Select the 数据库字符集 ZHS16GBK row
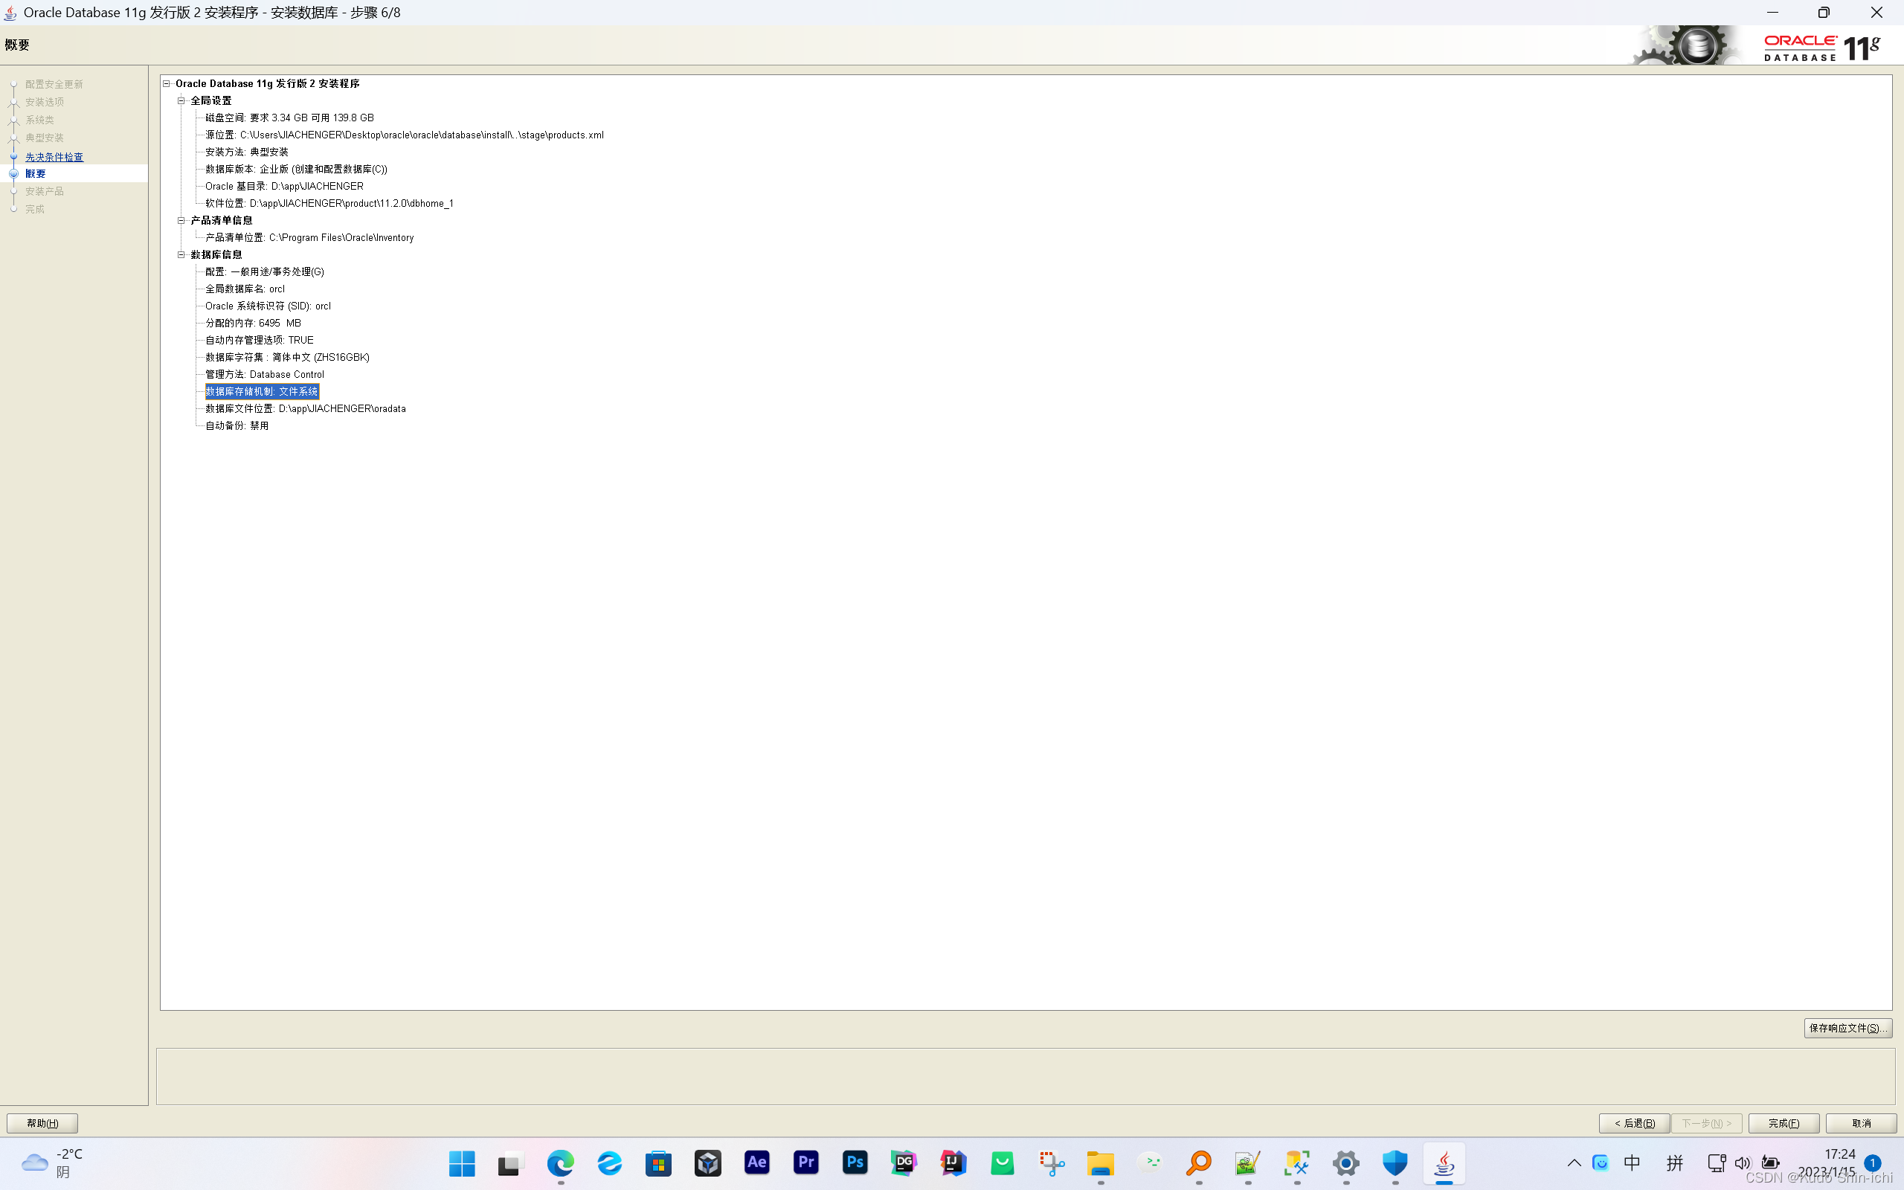Image resolution: width=1904 pixels, height=1190 pixels. [x=288, y=357]
